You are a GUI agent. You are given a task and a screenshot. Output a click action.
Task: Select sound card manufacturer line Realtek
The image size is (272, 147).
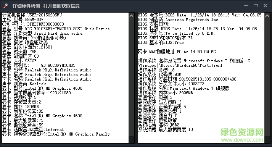24,84
